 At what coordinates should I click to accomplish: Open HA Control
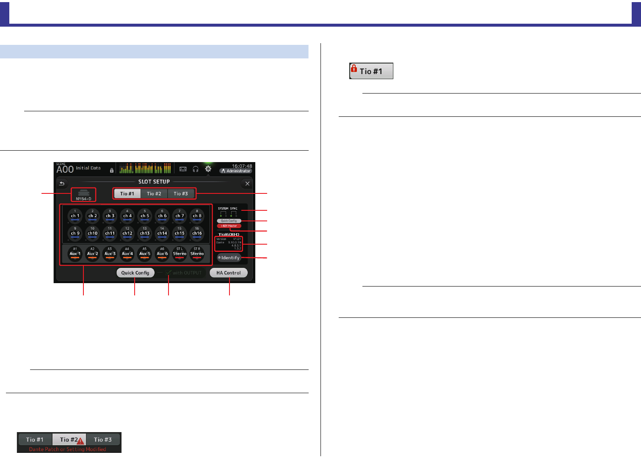point(229,273)
